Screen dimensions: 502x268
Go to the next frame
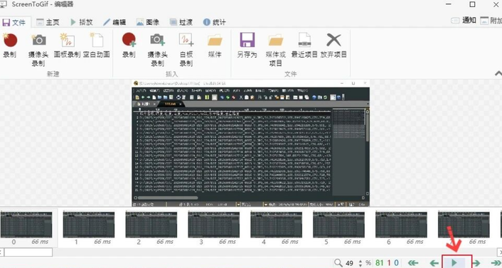476,263
